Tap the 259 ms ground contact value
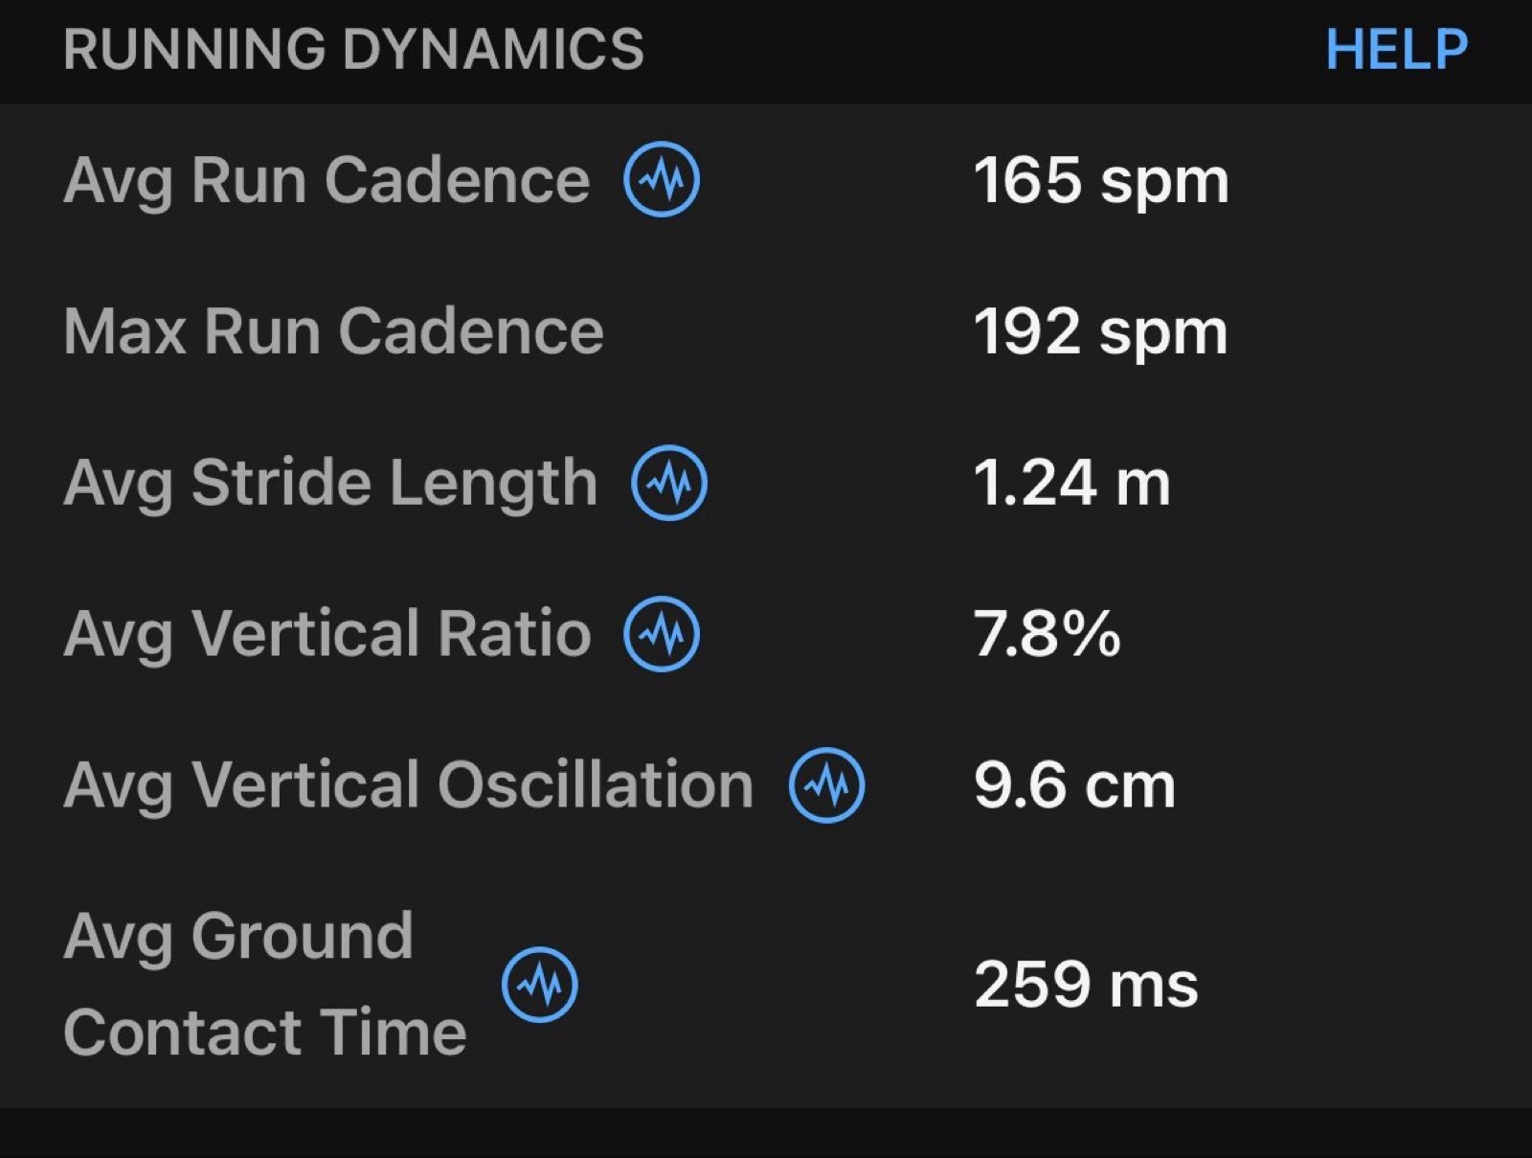Viewport: 1532px width, 1158px height. pos(1086,985)
